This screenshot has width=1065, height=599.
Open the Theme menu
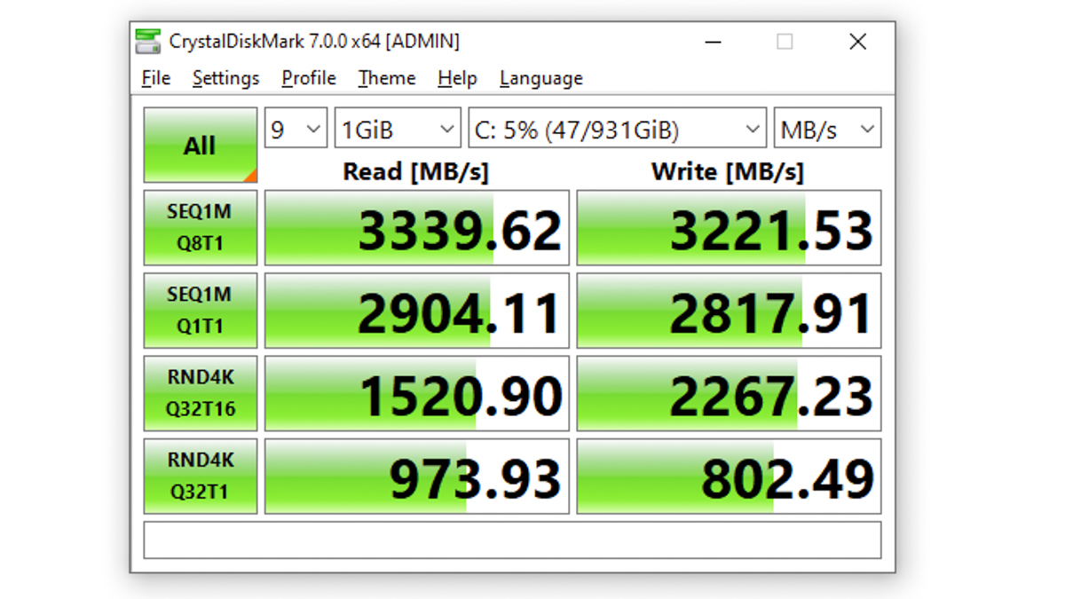click(387, 78)
